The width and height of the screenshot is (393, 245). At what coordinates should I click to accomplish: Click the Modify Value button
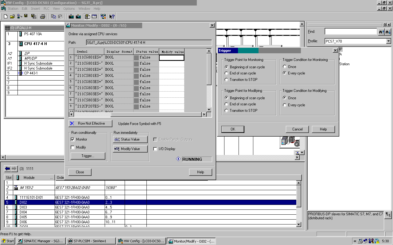pyautogui.click(x=130, y=149)
